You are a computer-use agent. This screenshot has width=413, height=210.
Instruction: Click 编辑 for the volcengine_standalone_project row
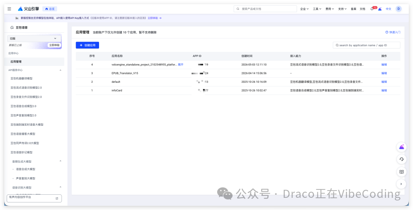384,64
